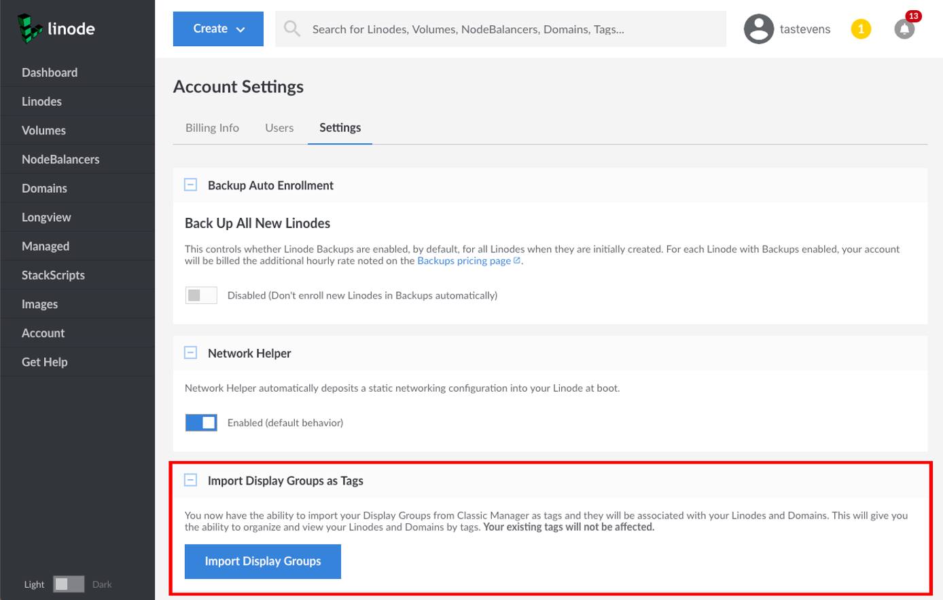Open the Linodes section in sidebar
The image size is (943, 600).
(x=41, y=101)
